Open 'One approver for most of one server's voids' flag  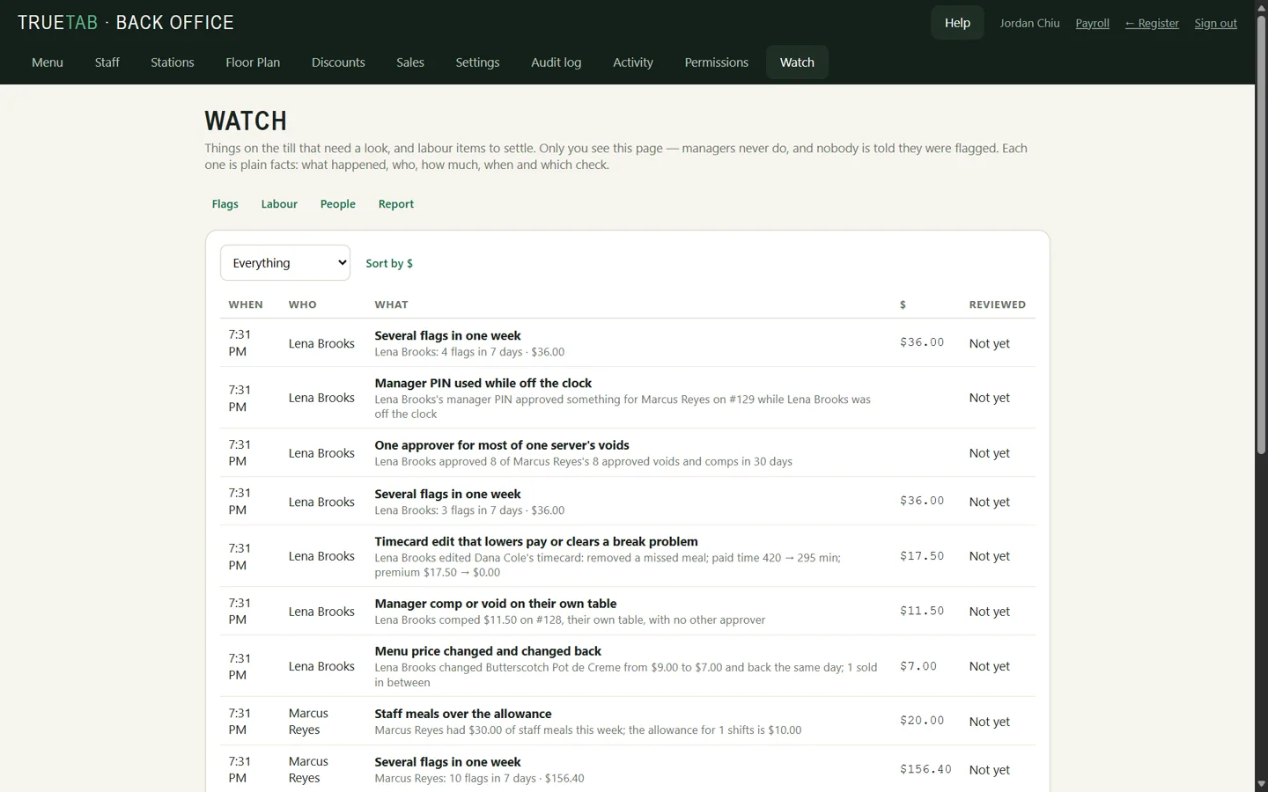click(x=502, y=445)
